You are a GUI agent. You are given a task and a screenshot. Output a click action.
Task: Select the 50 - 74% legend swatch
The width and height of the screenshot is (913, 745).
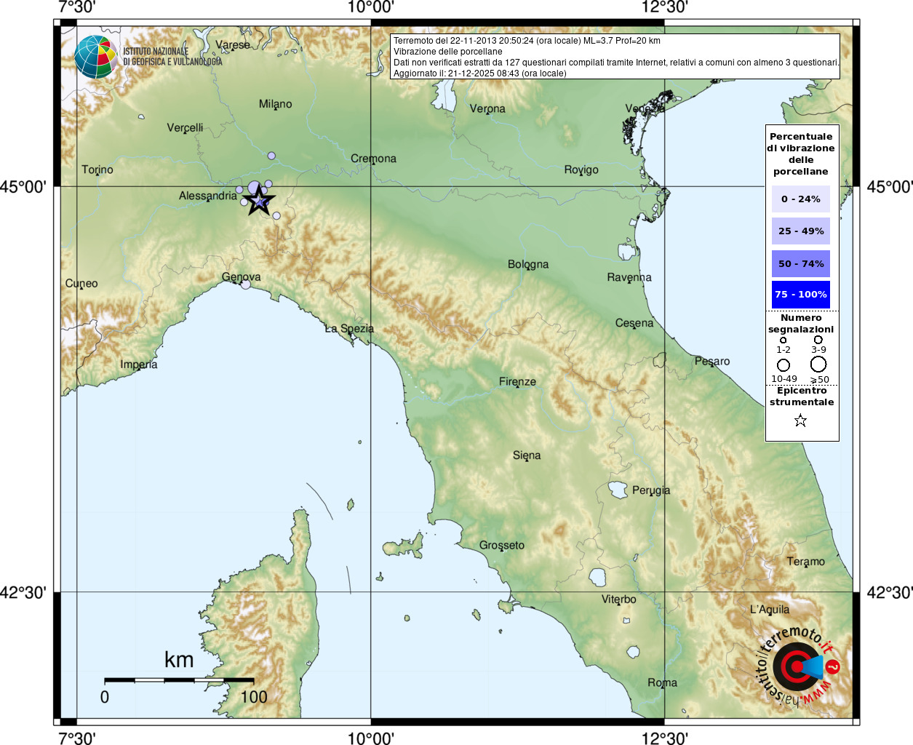(800, 263)
